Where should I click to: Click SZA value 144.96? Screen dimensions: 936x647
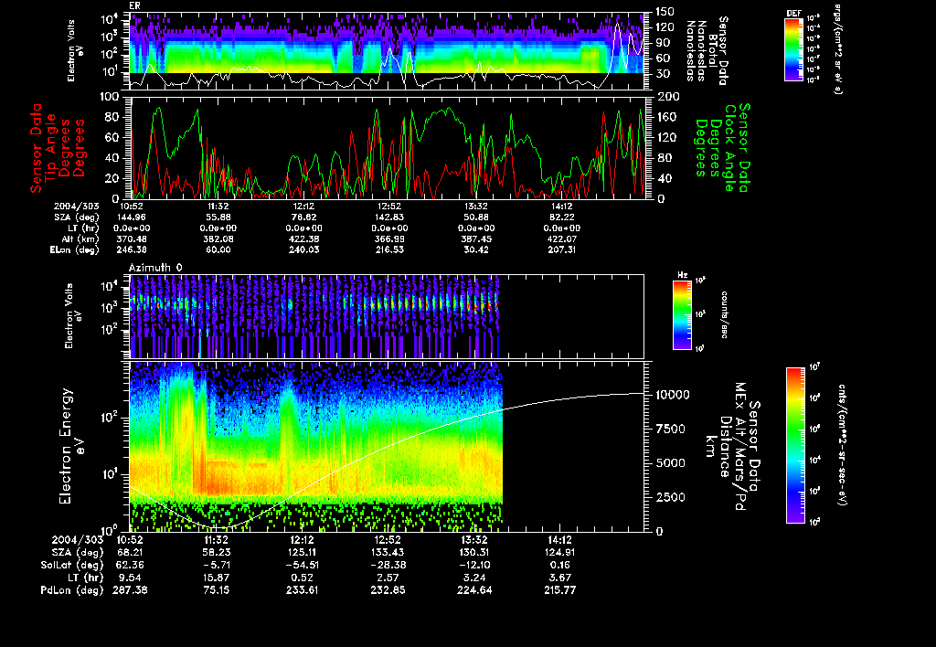[x=133, y=217]
